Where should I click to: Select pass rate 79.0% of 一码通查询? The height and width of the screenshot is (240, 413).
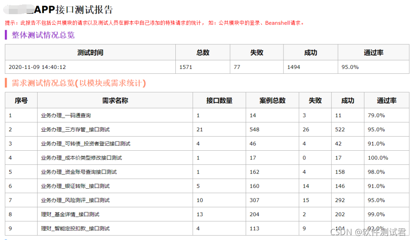click(x=376, y=115)
